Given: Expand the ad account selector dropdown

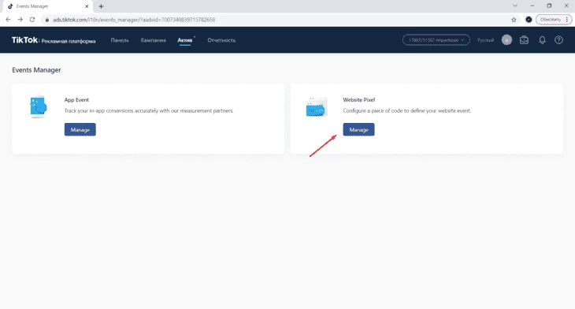Looking at the screenshot, I should (x=436, y=40).
